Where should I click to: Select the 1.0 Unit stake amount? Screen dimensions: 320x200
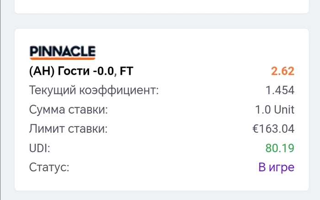coord(274,110)
